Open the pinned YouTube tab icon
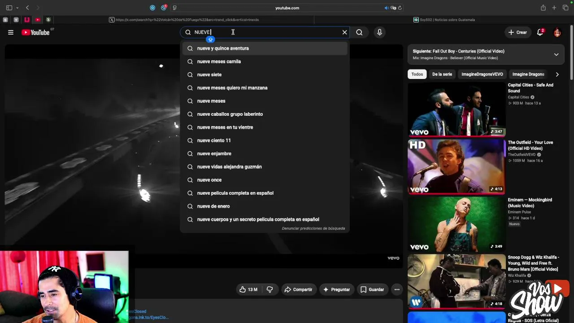The height and width of the screenshot is (323, 574). [38, 20]
